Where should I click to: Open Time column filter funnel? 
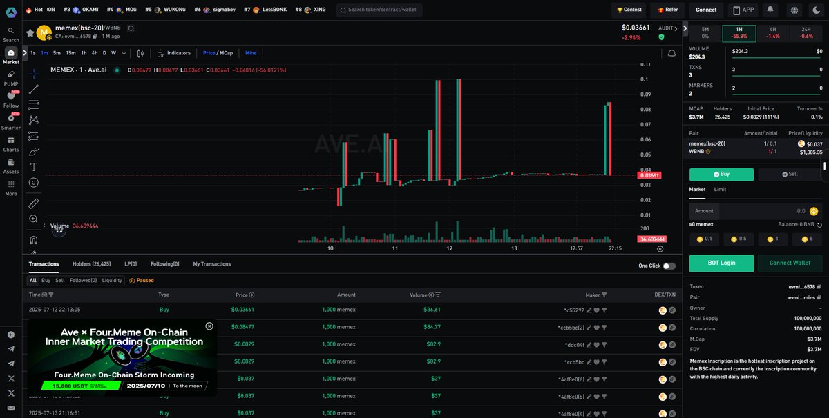pyautogui.click(x=51, y=295)
